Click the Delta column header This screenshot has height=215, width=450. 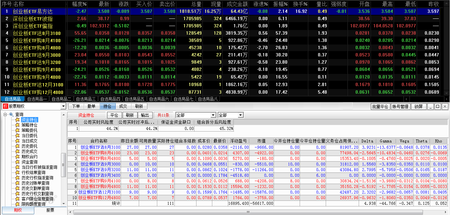pyautogui.click(x=368, y=141)
